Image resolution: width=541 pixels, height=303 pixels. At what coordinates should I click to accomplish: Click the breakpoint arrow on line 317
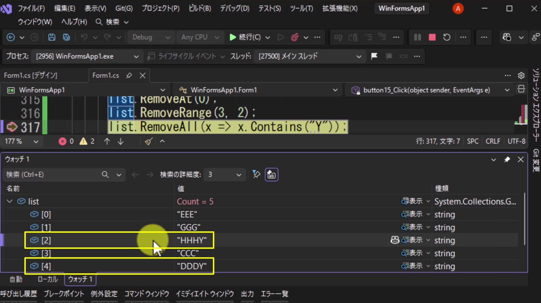click(x=12, y=127)
